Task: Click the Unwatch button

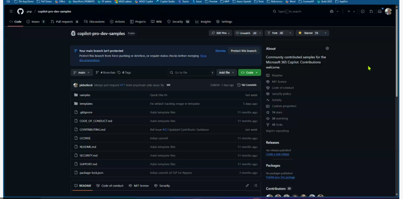Action: pyautogui.click(x=246, y=33)
